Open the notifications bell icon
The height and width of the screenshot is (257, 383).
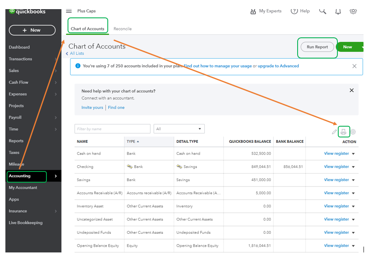tap(338, 12)
